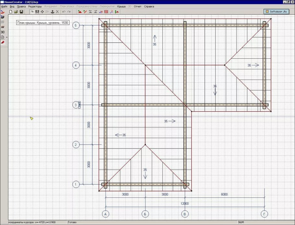Click the Справка menu
This screenshot has width=295, height=225.
[x=149, y=6]
